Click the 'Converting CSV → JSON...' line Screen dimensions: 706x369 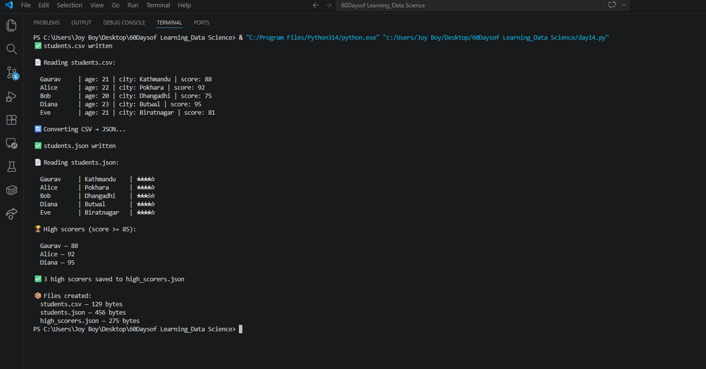click(x=81, y=129)
